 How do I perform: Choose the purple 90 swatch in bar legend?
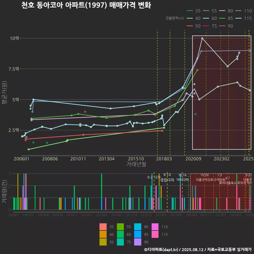pyautogui.click(x=138, y=242)
